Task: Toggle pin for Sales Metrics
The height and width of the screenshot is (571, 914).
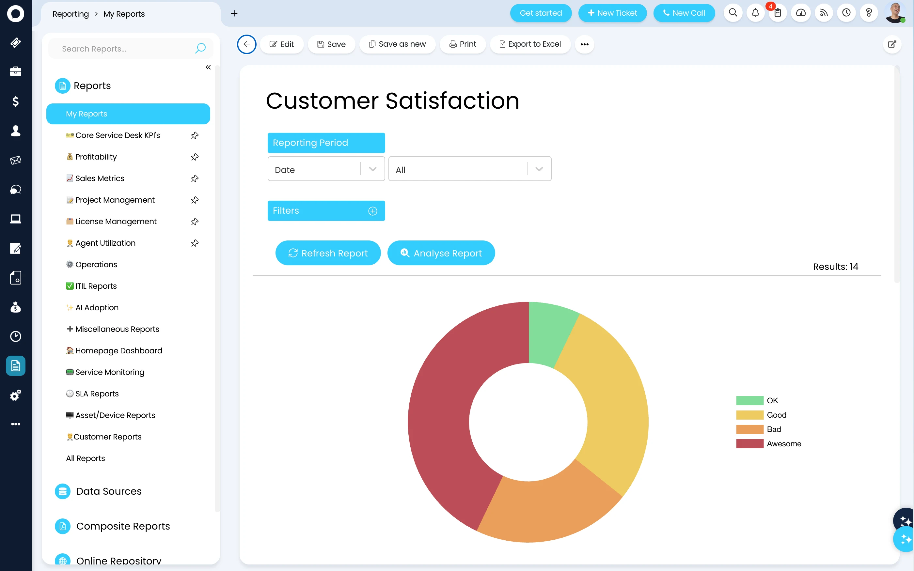Action: coord(195,178)
